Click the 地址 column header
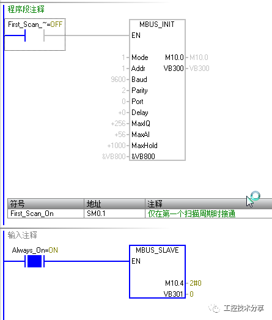The image size is (272, 320). [x=114, y=204]
